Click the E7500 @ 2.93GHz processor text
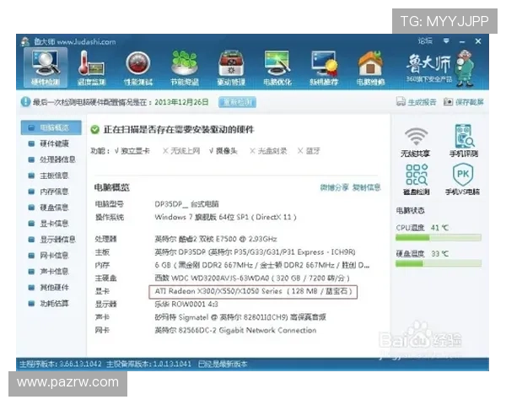The width and height of the screenshot is (506, 405). (216, 239)
